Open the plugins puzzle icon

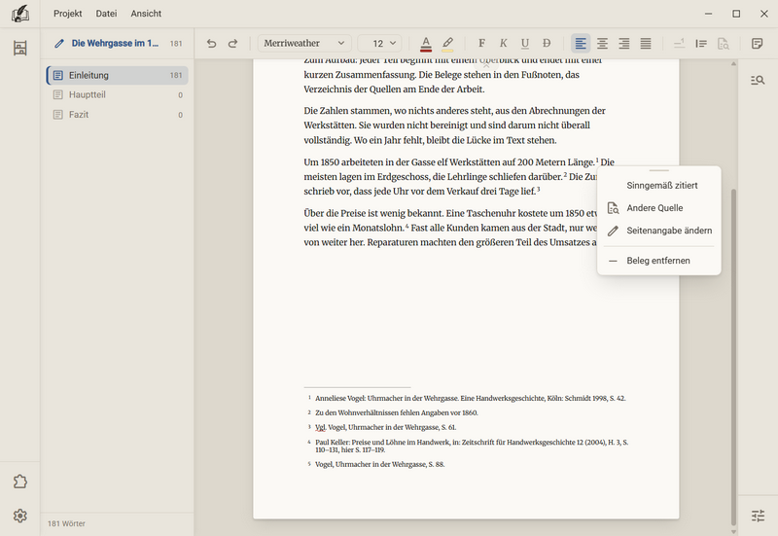pyautogui.click(x=19, y=482)
